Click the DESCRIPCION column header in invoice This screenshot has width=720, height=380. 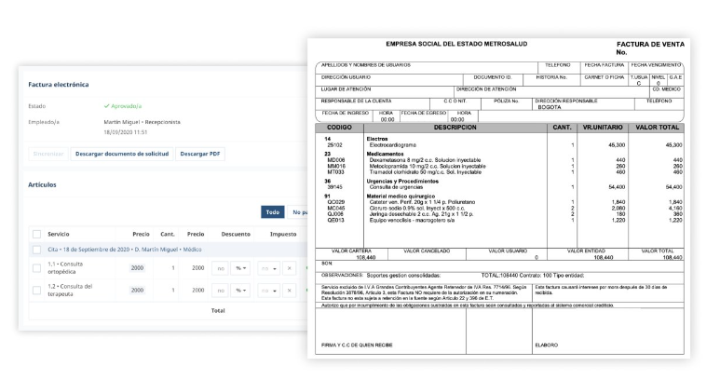coord(455,128)
